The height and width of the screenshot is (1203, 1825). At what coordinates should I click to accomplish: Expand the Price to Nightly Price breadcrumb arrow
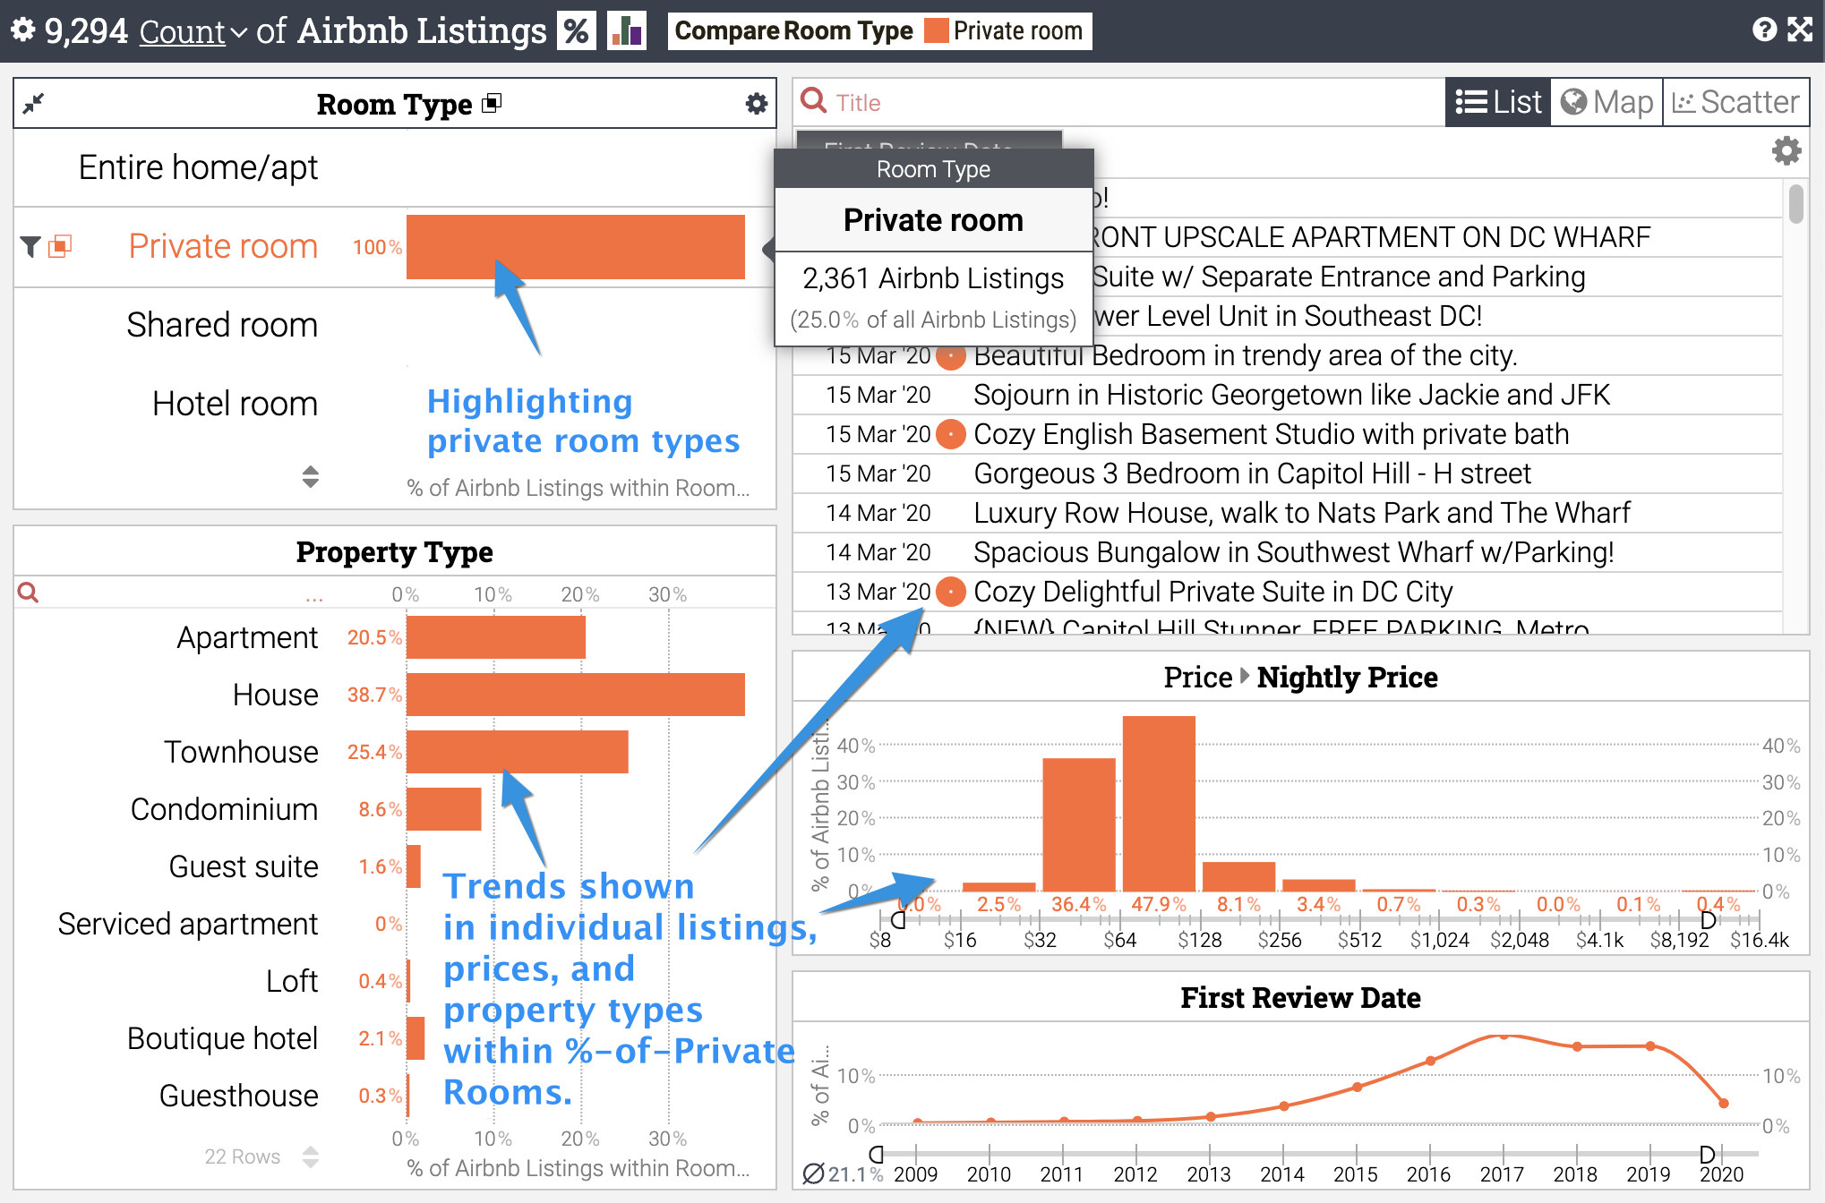(x=1244, y=677)
